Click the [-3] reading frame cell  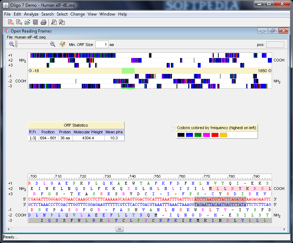pyautogui.click(x=33, y=138)
